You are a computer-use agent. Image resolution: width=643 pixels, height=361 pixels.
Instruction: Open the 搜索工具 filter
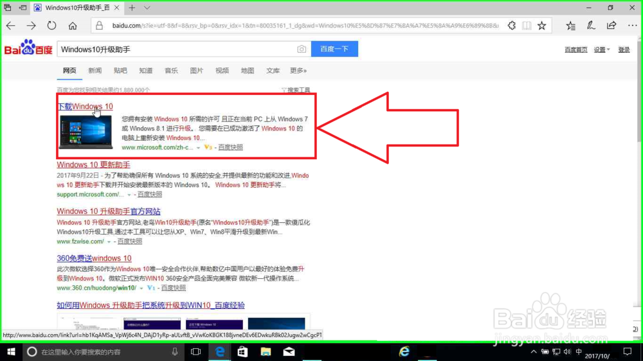(x=296, y=90)
